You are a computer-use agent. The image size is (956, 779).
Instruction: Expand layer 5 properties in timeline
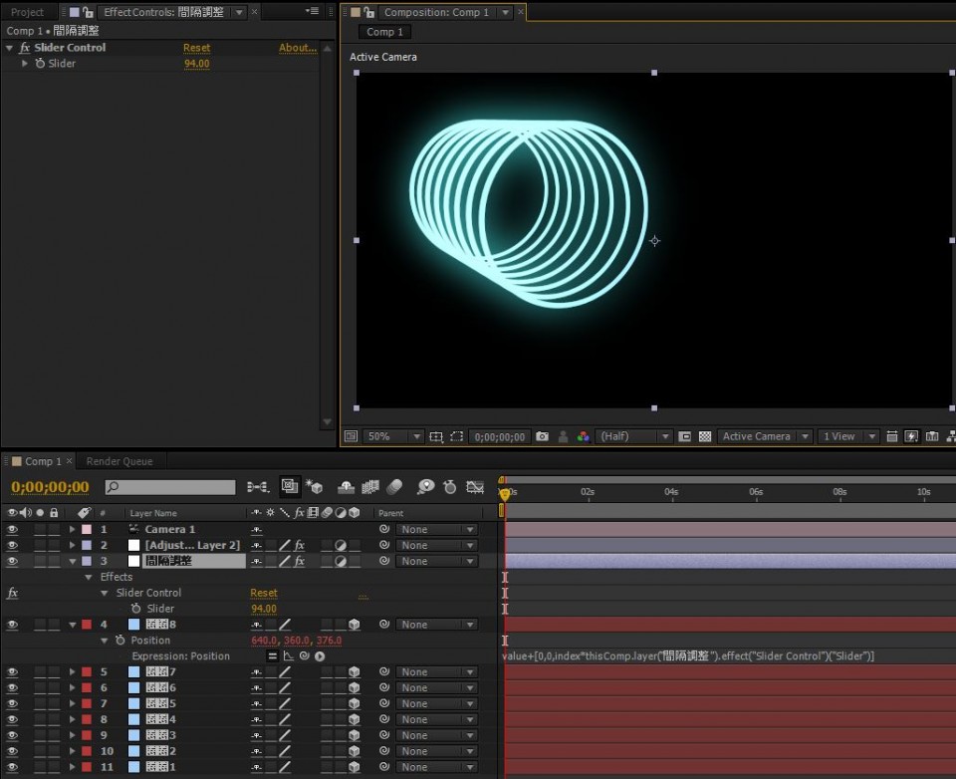click(x=72, y=672)
